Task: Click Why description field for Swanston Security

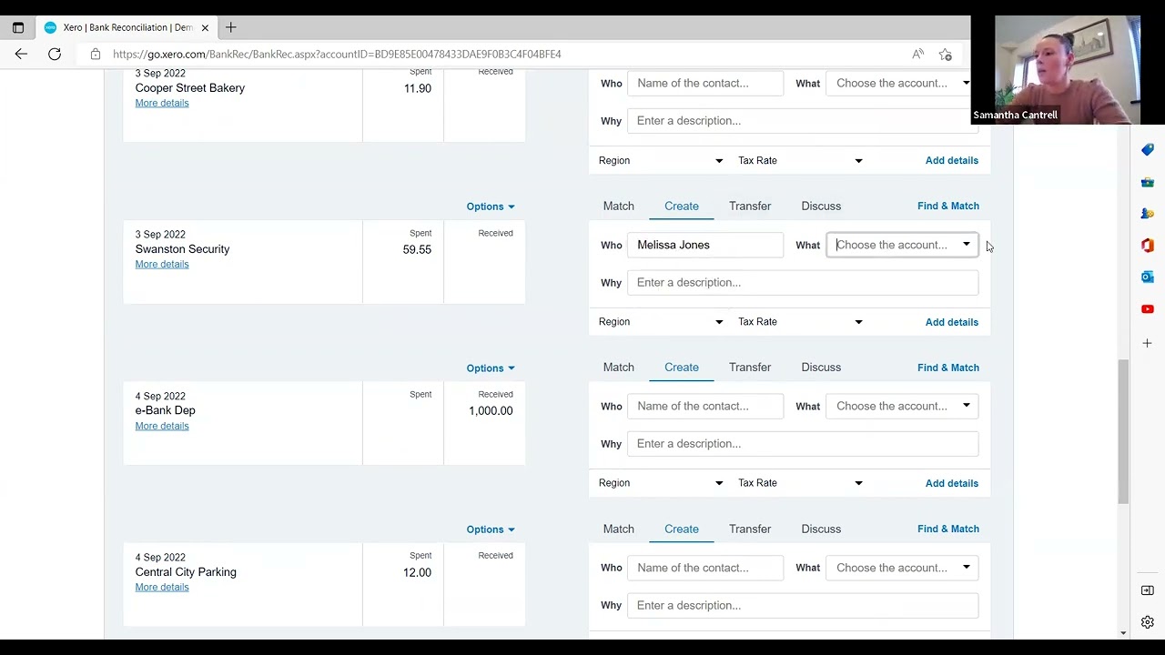Action: [x=803, y=283]
